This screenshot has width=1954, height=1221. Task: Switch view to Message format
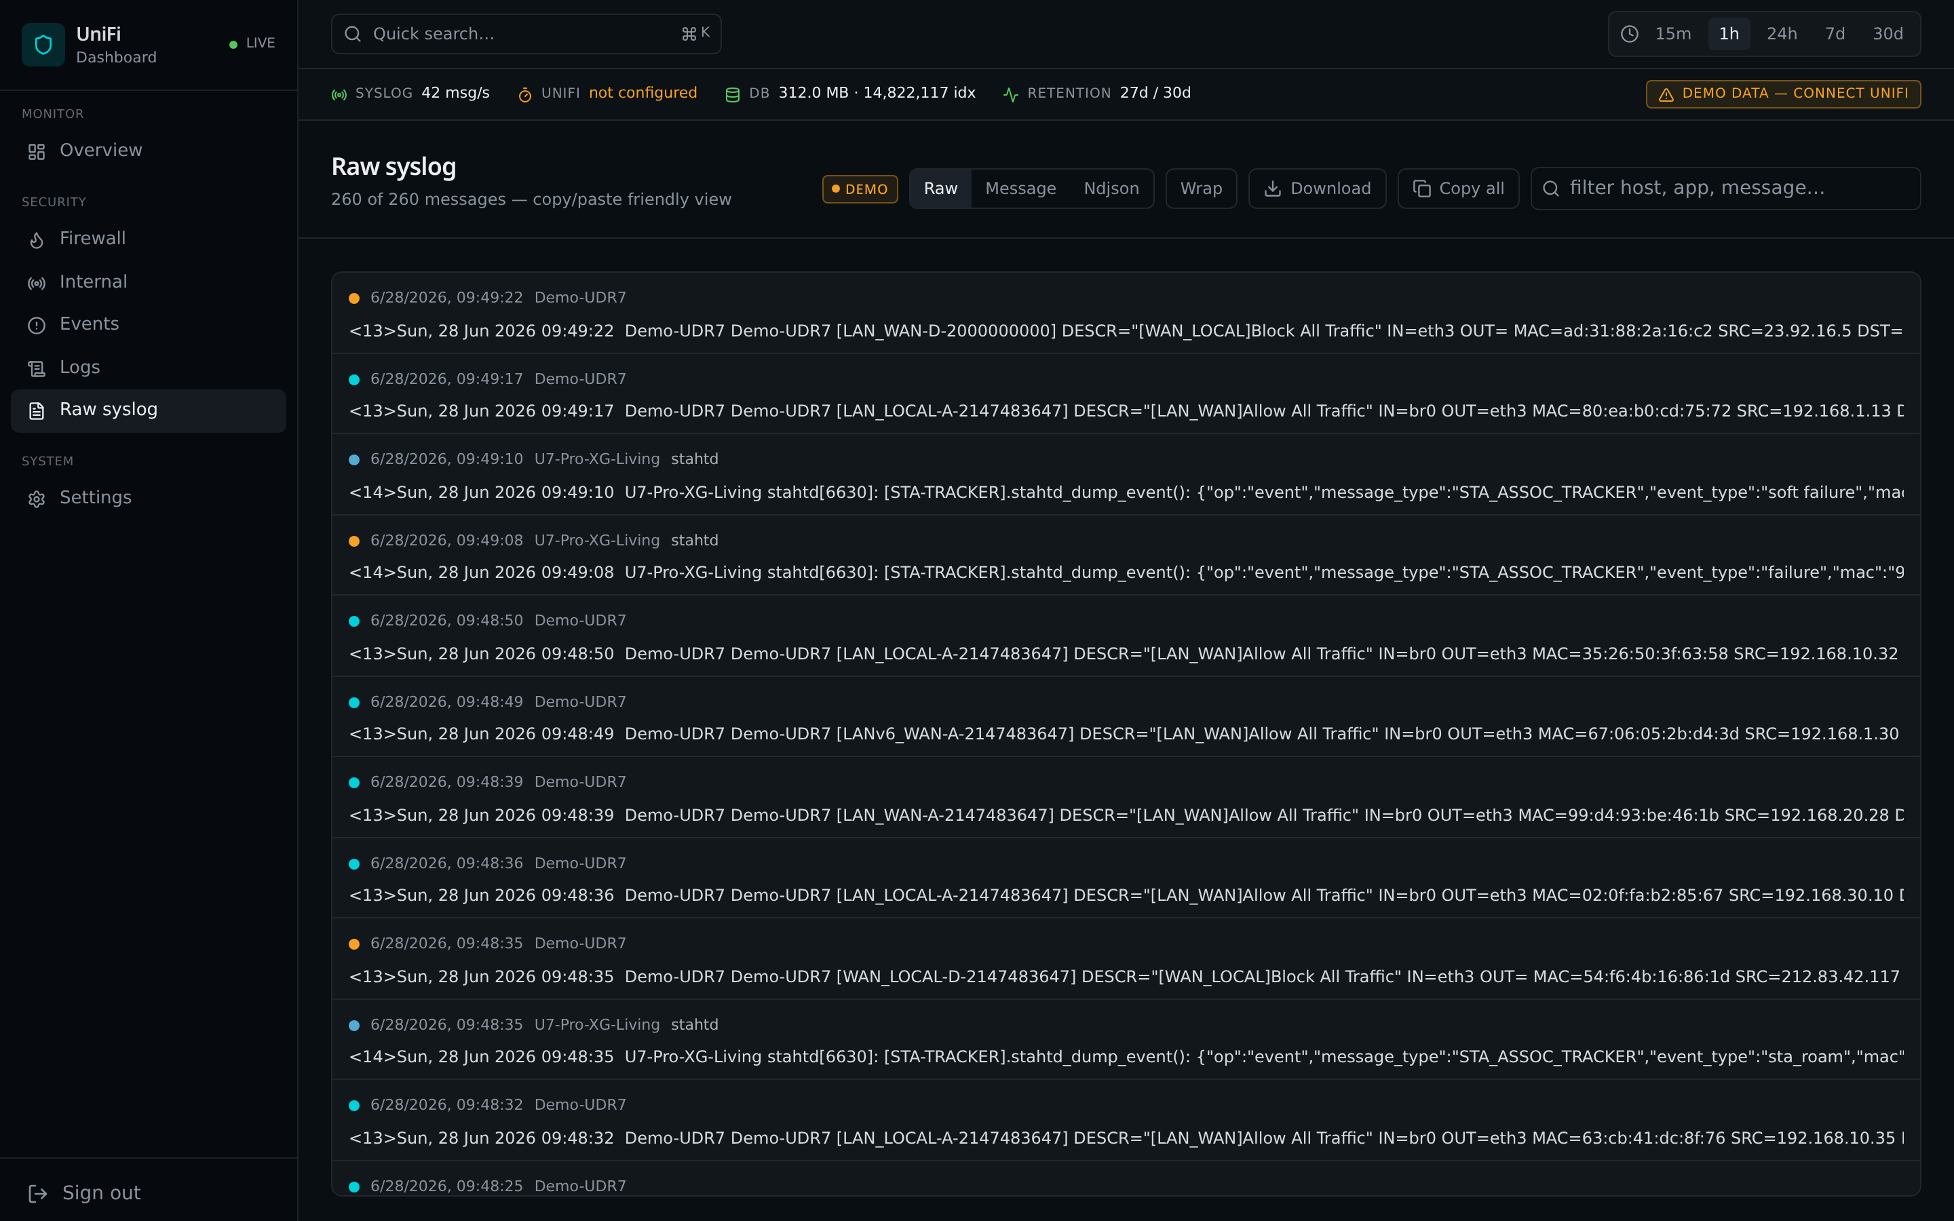1020,188
